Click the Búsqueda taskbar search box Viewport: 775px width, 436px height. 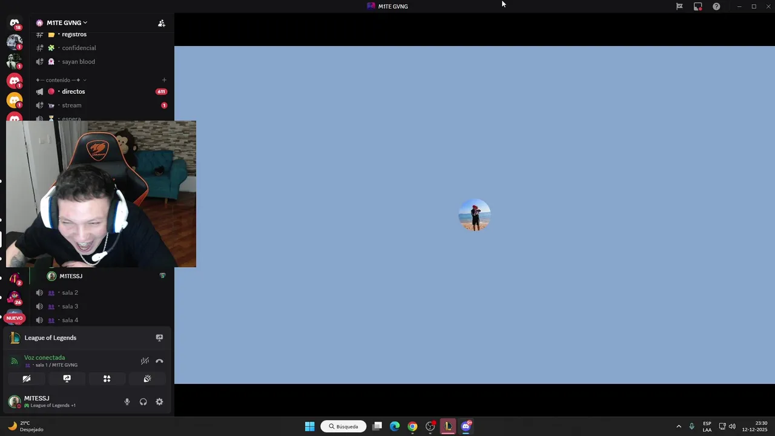point(343,426)
